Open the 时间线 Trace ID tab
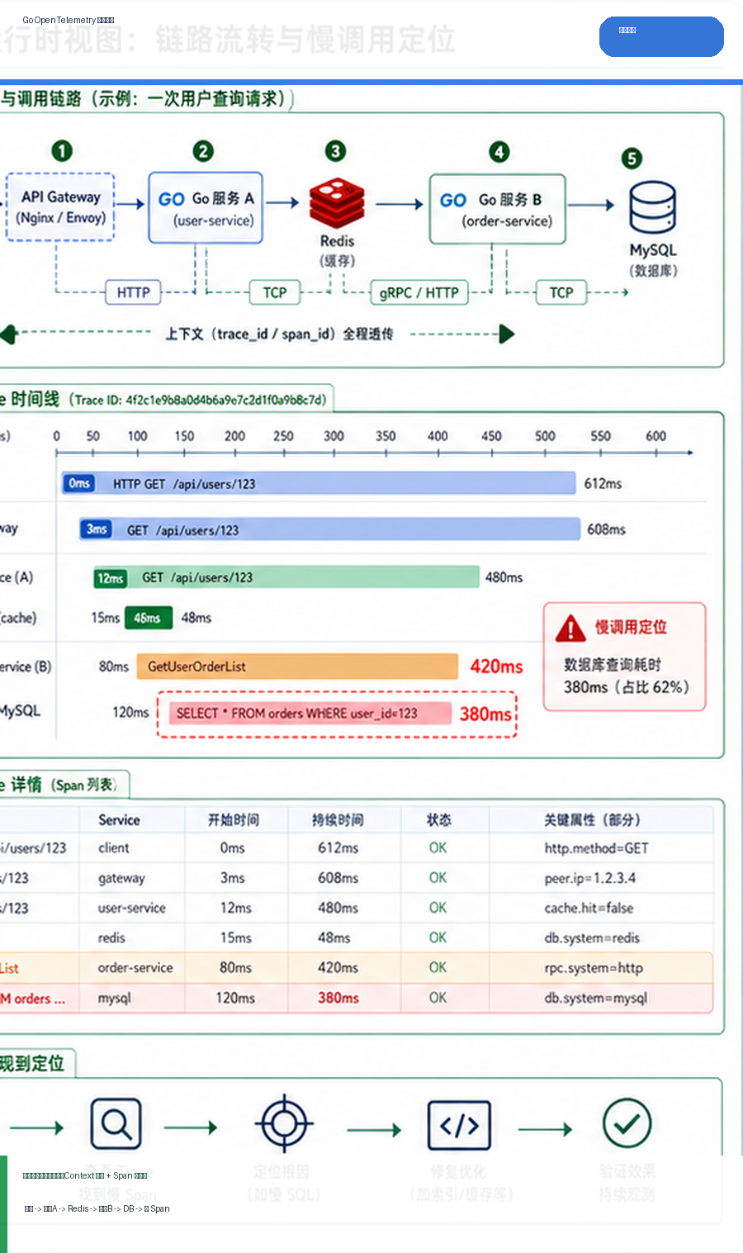 point(165,399)
